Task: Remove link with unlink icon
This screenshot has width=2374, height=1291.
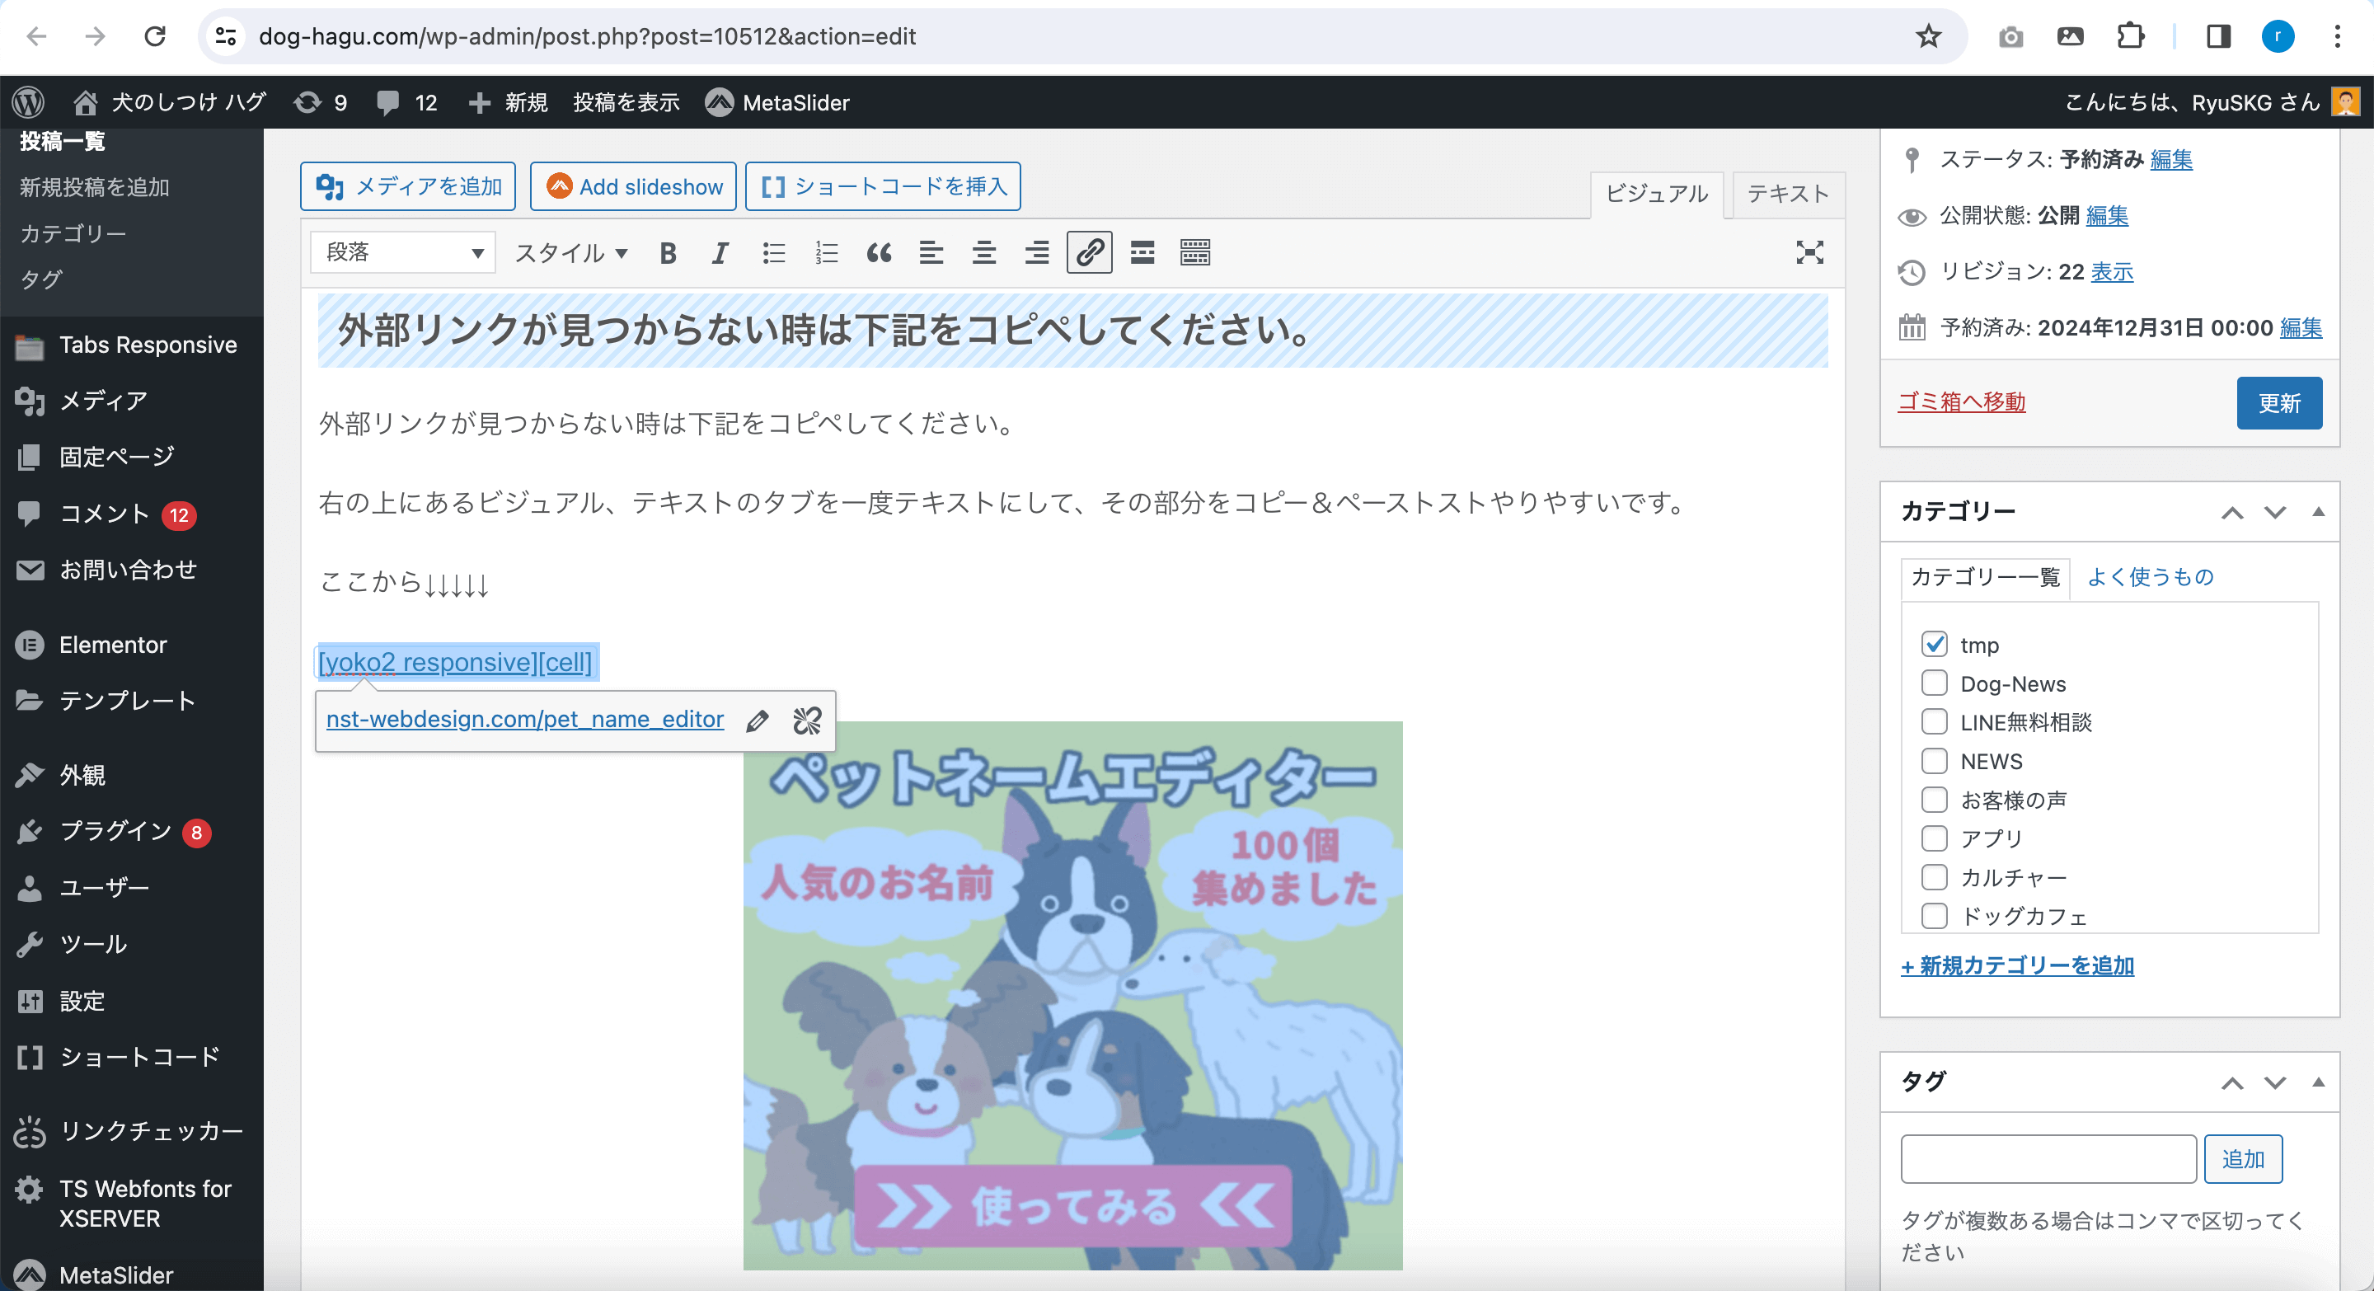Action: [807, 721]
